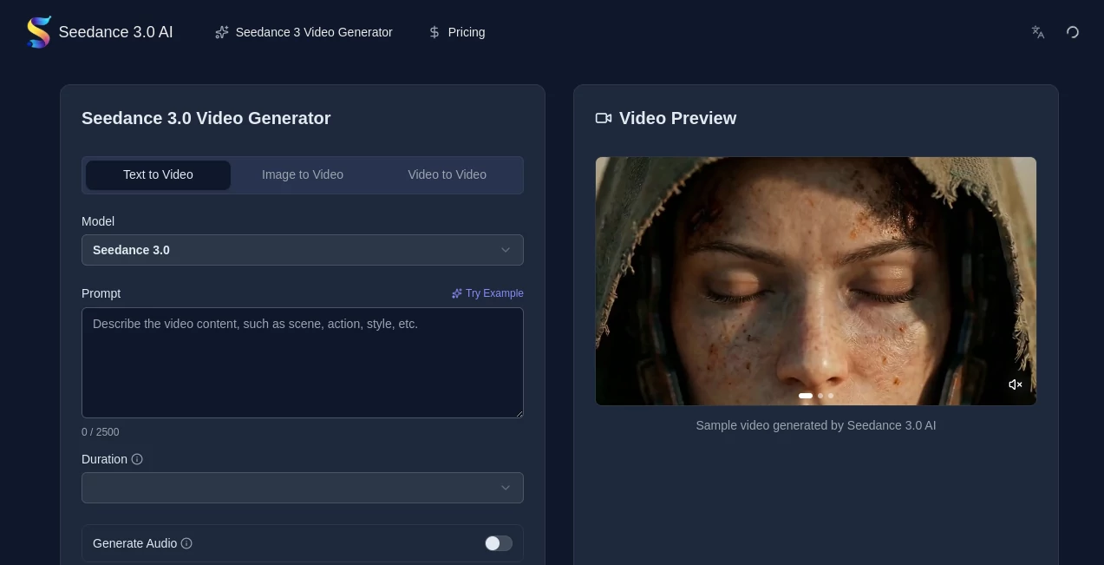Click the Duration info icon
The image size is (1104, 565).
(x=137, y=459)
